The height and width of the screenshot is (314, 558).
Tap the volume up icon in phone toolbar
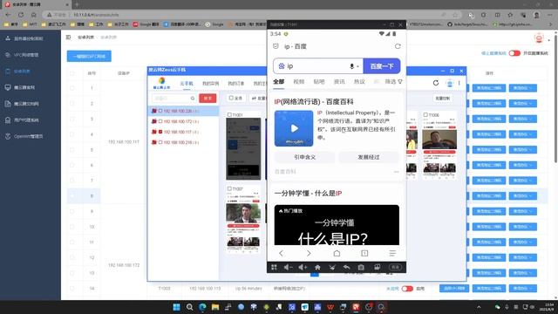click(303, 267)
